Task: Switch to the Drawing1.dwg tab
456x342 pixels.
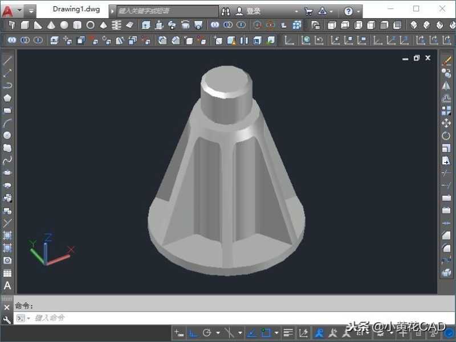Action: [x=76, y=9]
